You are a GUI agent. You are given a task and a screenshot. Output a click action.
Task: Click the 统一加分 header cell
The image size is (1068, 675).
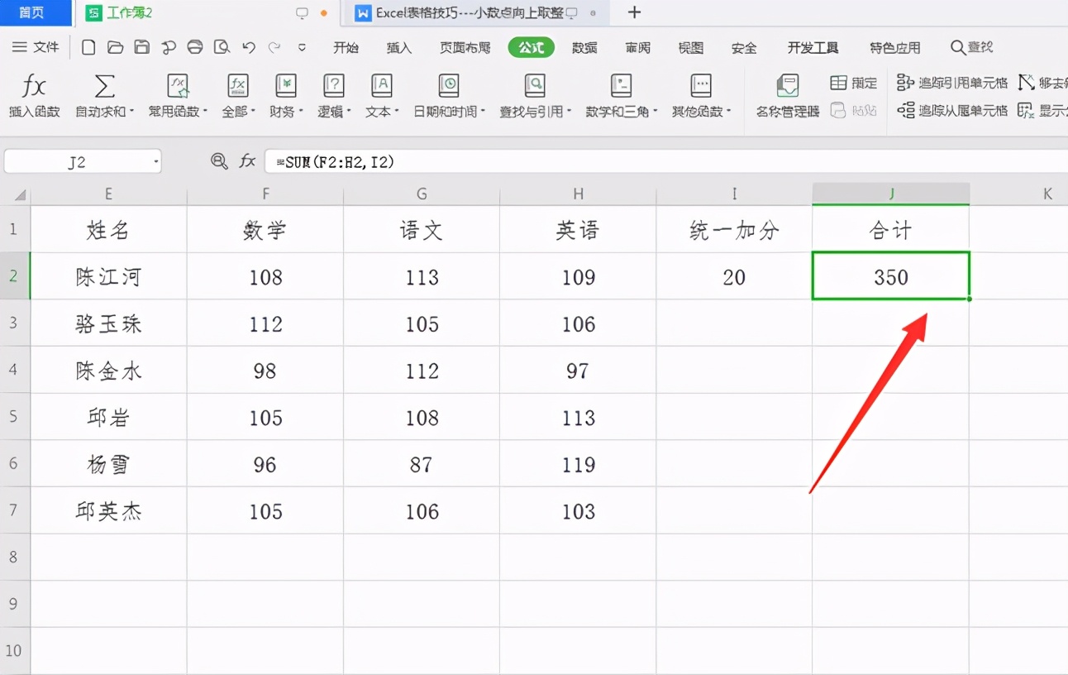click(x=735, y=229)
